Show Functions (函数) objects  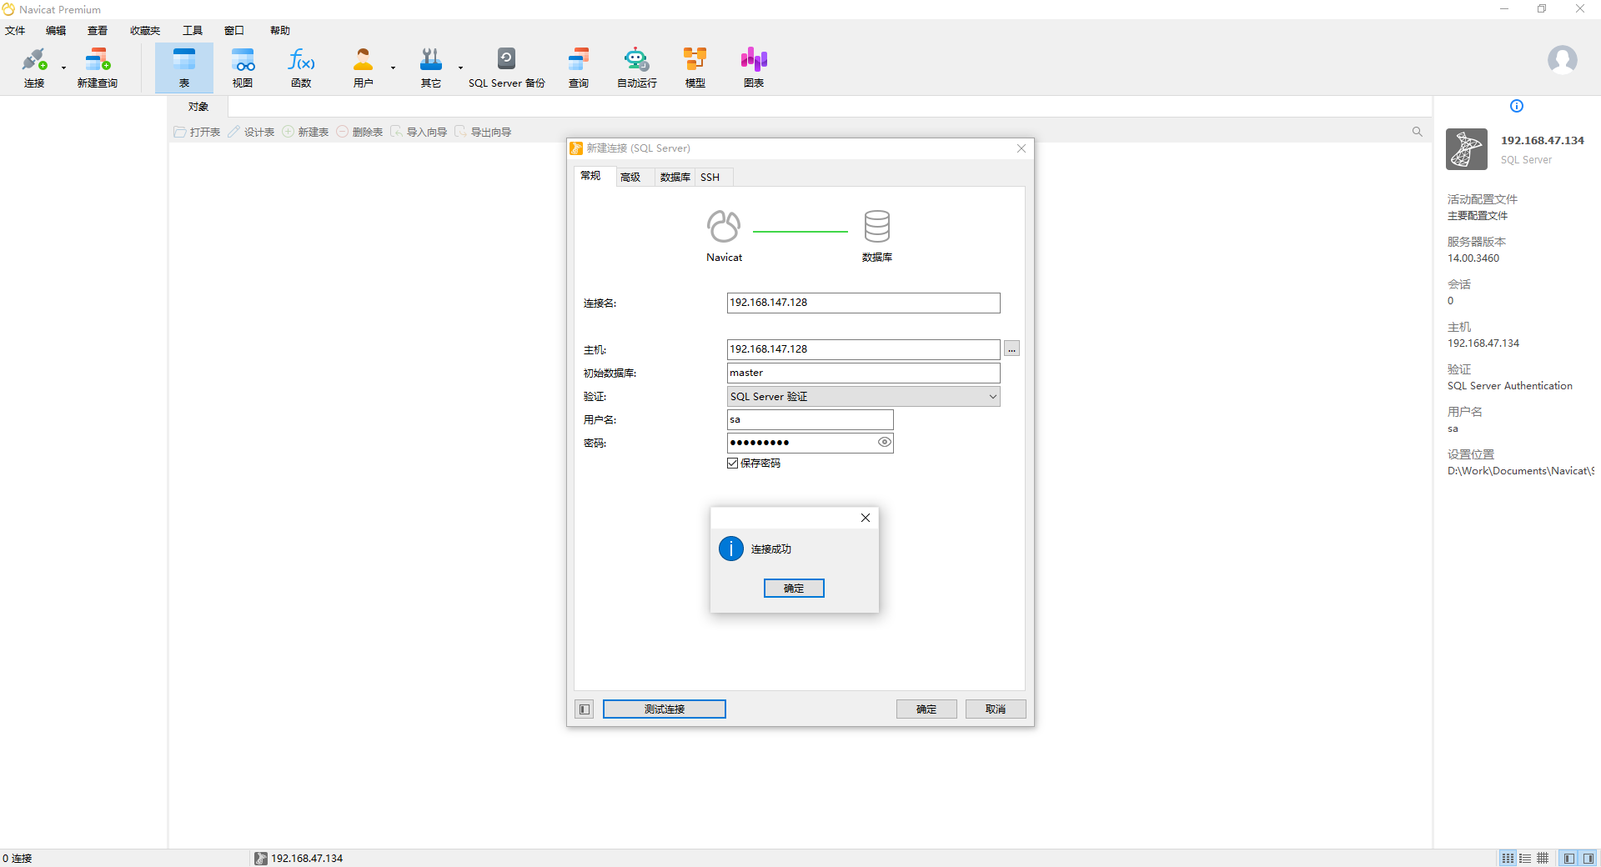coord(301,68)
